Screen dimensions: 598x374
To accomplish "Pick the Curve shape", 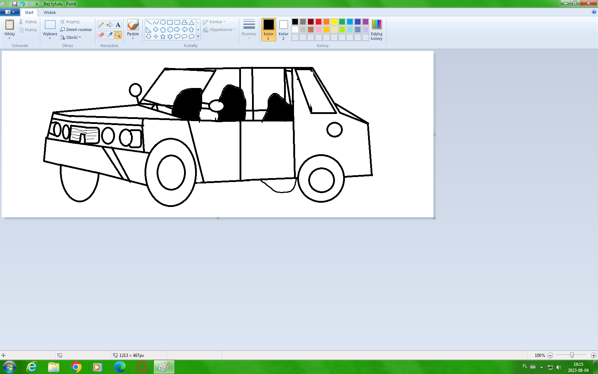I will [x=156, y=22].
